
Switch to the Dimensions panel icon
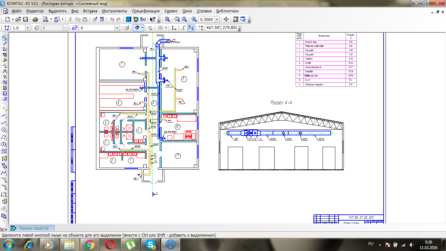coord(5,43)
